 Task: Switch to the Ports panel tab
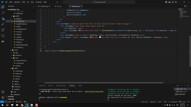[80, 86]
